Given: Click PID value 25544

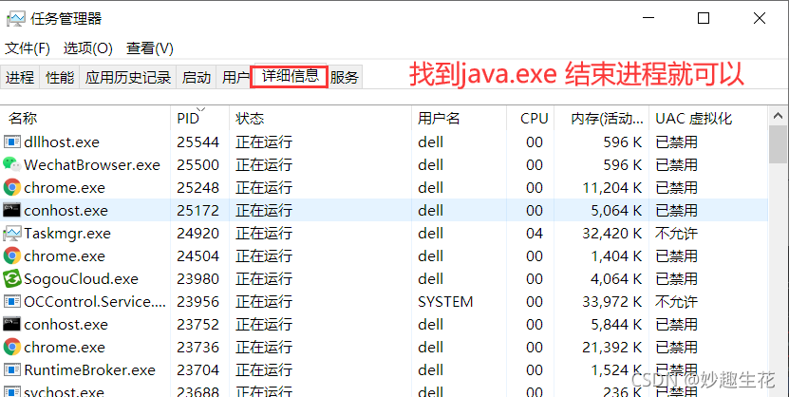Looking at the screenshot, I should pyautogui.click(x=197, y=142).
